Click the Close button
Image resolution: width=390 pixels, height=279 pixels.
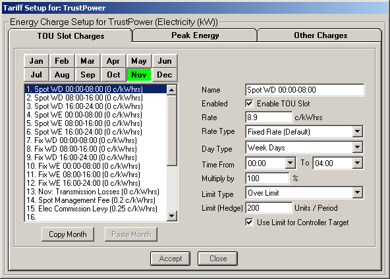tap(217, 259)
